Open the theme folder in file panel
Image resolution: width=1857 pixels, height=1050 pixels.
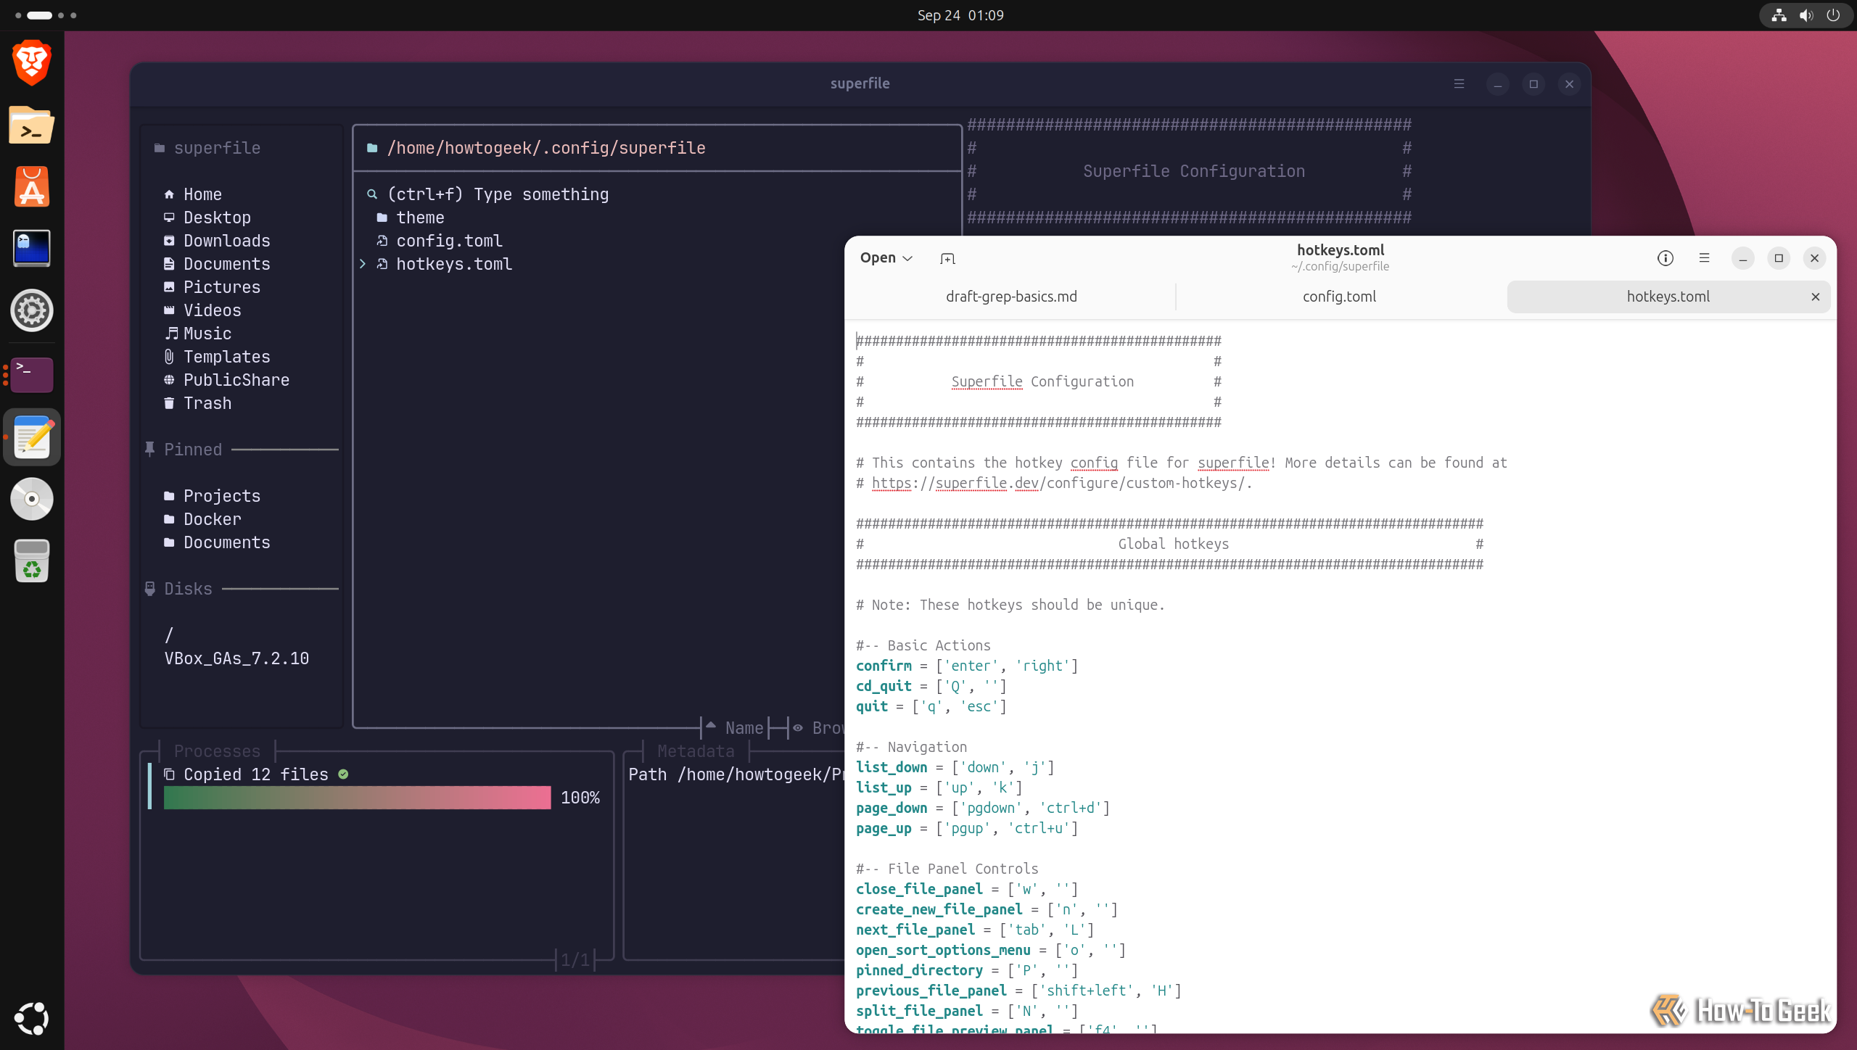coord(410,218)
